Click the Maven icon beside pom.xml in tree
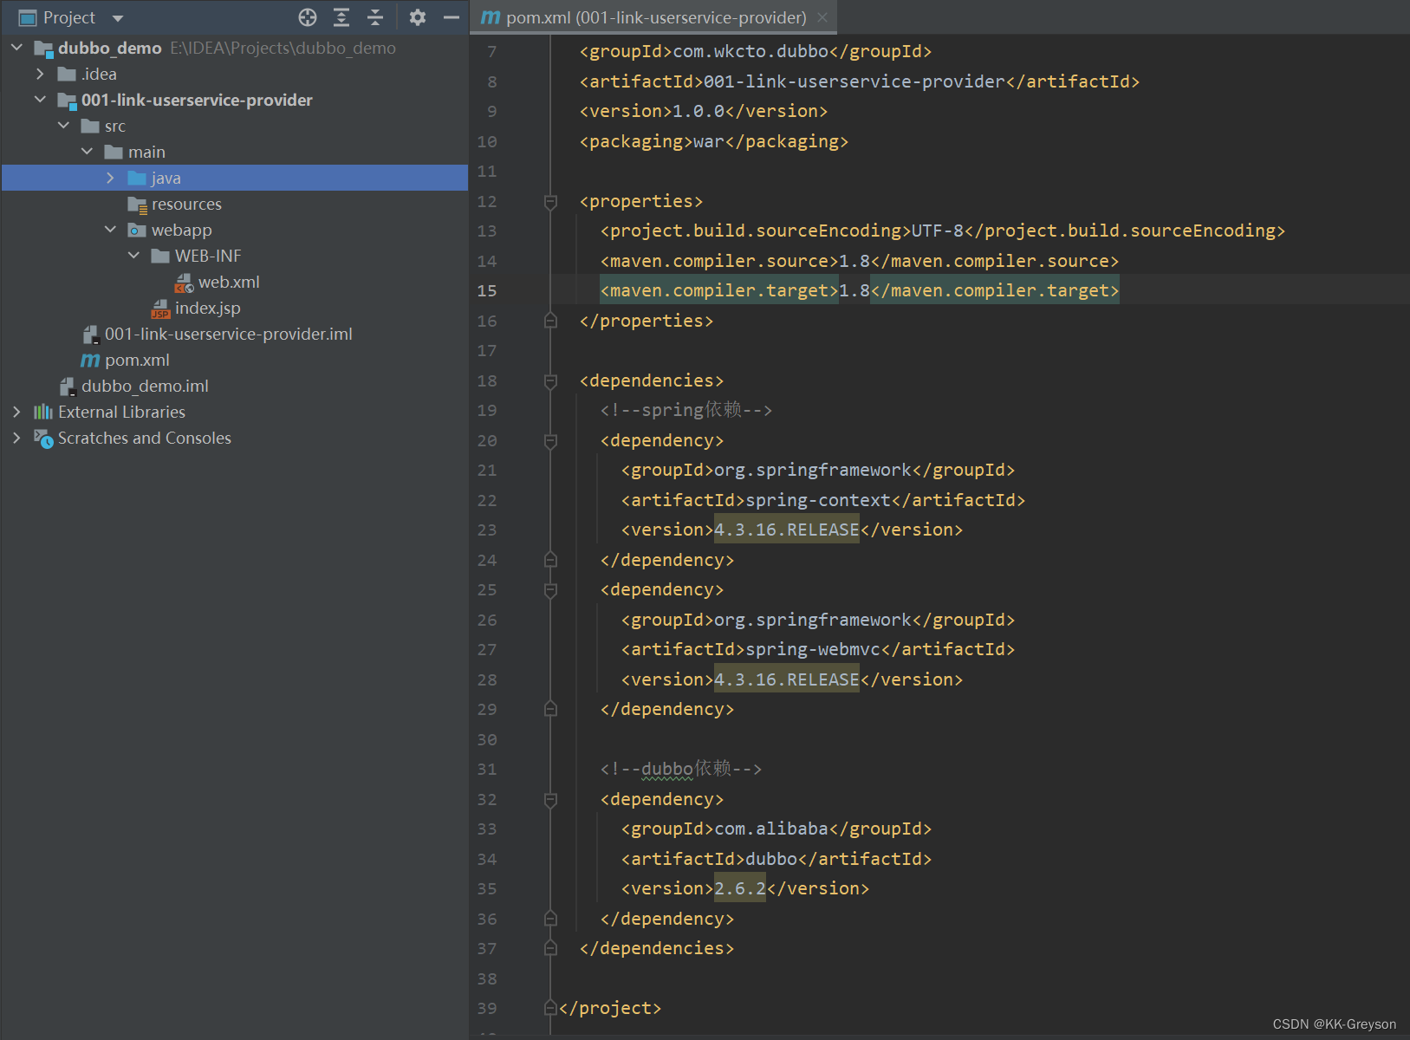 pyautogui.click(x=90, y=360)
